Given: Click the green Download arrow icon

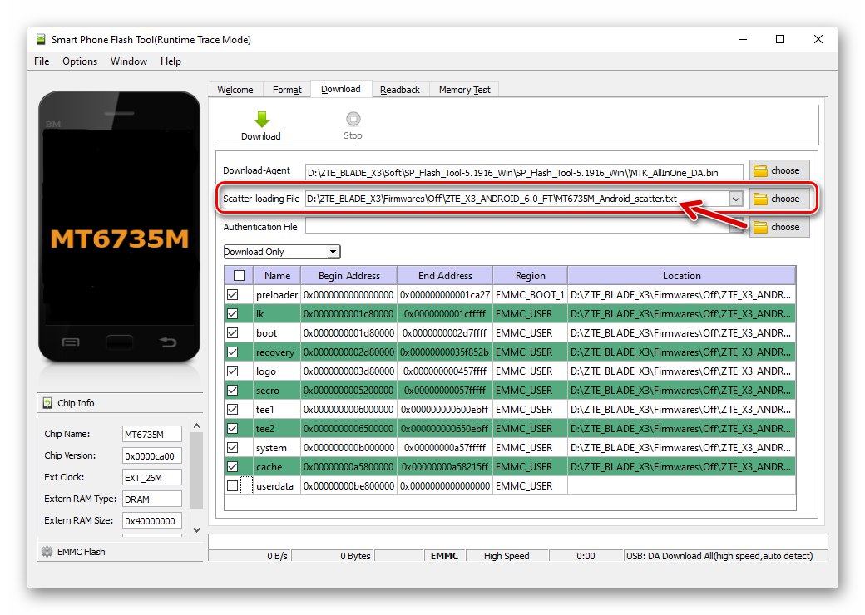Looking at the screenshot, I should (261, 119).
